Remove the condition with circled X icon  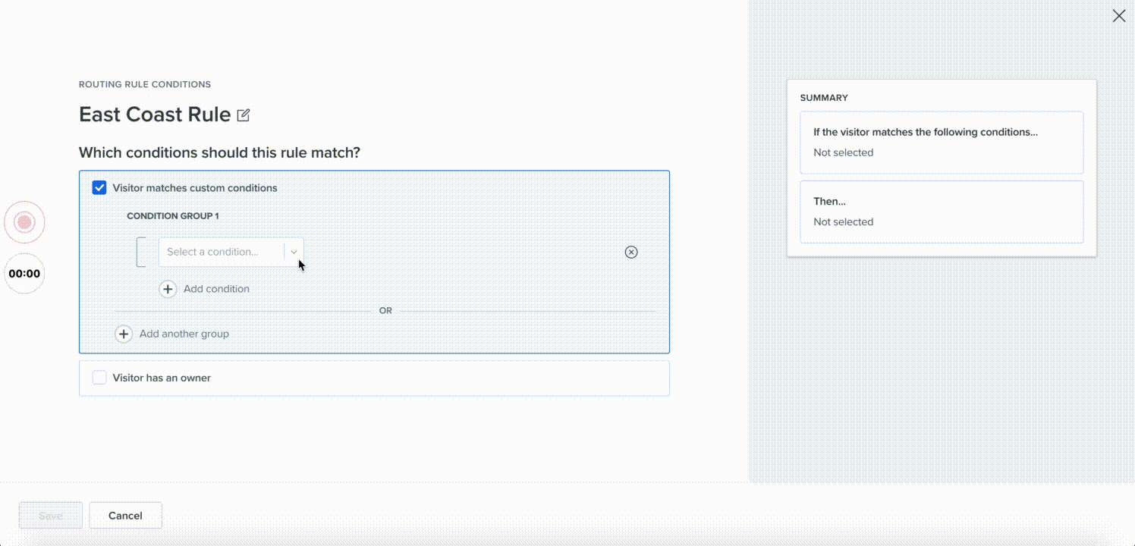tap(631, 252)
